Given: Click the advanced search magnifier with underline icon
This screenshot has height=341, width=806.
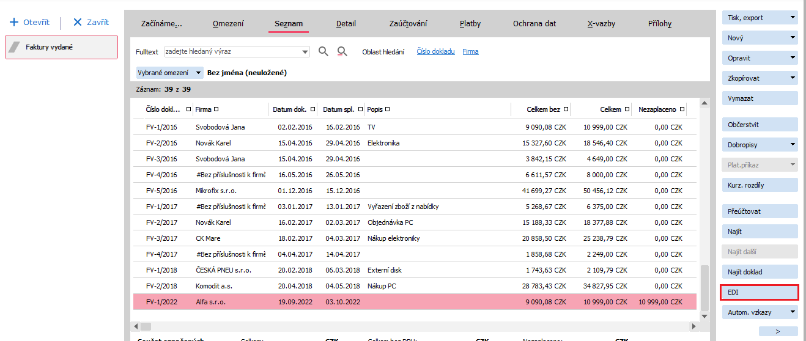Looking at the screenshot, I should click(342, 52).
